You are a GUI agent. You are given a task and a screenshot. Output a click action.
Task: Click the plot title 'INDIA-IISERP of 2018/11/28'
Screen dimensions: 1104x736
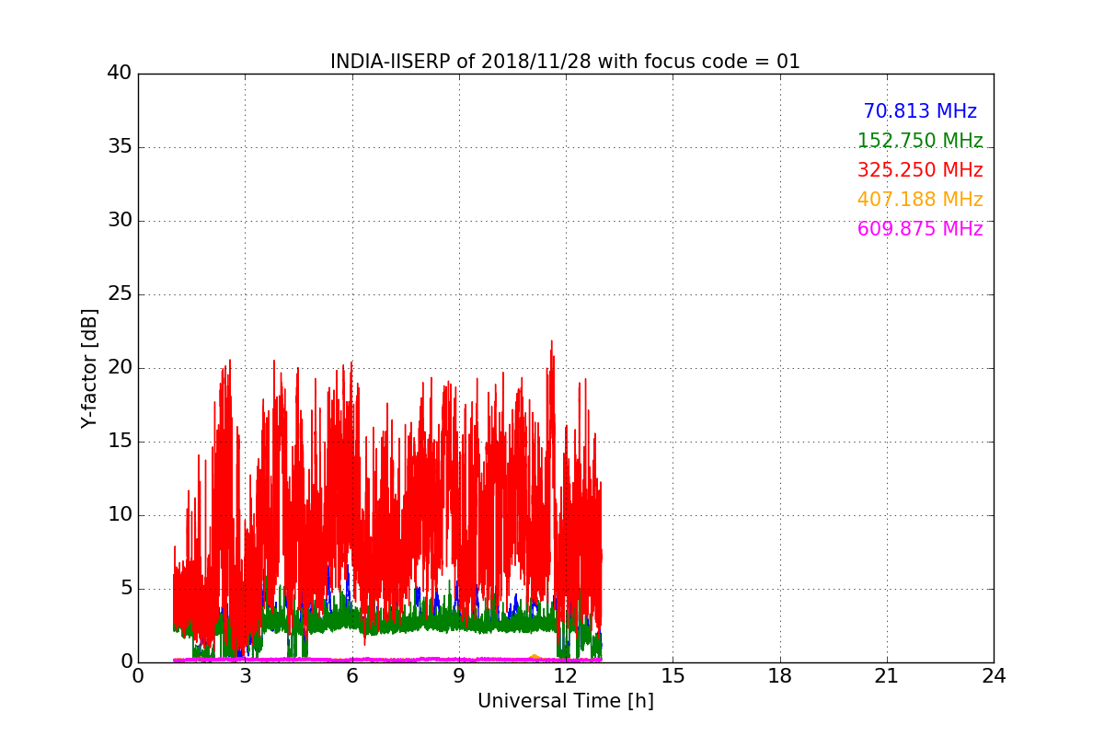(565, 62)
